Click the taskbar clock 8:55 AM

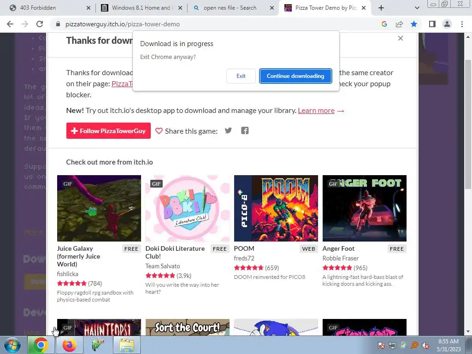(448, 342)
